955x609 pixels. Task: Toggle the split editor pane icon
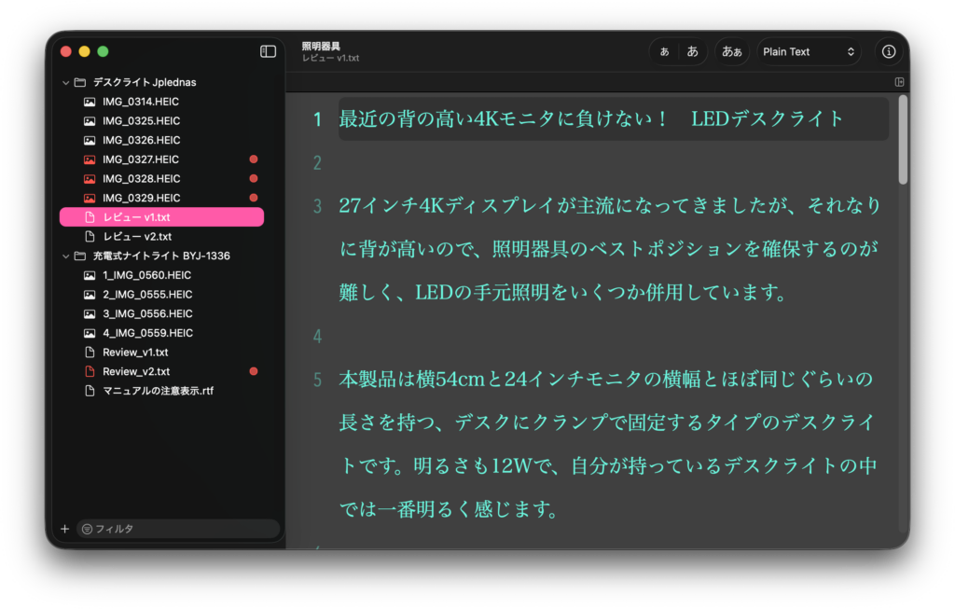[899, 82]
